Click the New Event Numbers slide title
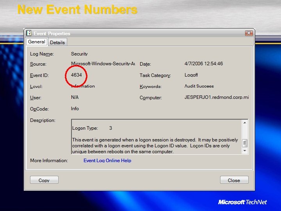281x211 pixels. (x=77, y=9)
